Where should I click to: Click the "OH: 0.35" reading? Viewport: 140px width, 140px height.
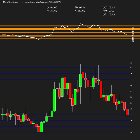point(108,11)
